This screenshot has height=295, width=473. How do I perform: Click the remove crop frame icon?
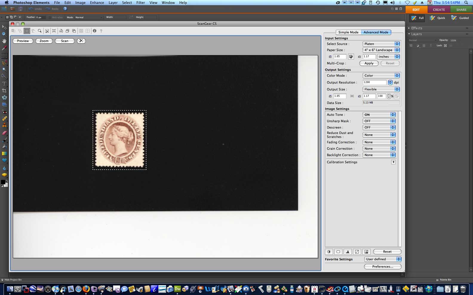tap(47, 31)
